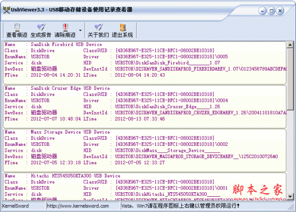Click LTime value 2012-07-05 12:33:27
This screenshot has height=212, width=296.
click(x=140, y=163)
